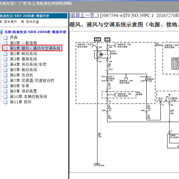Open 第8章 车身 chapter
This screenshot has height=179, width=179.
tap(19, 86)
